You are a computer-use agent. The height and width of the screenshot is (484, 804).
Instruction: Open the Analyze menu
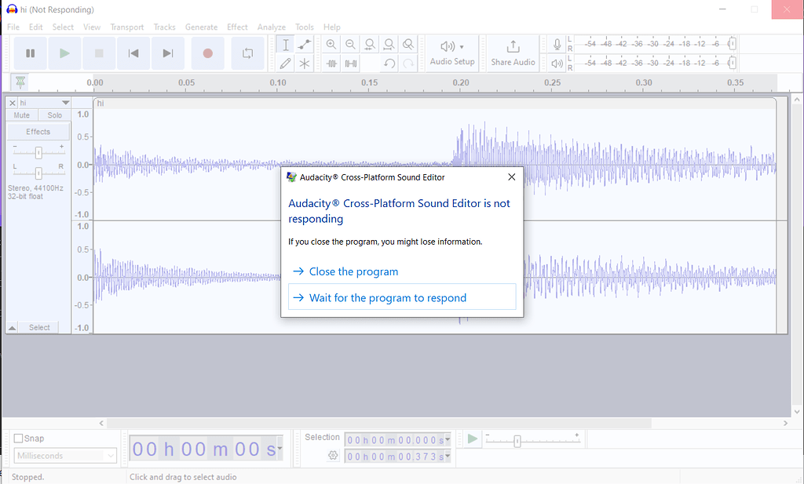tap(271, 27)
